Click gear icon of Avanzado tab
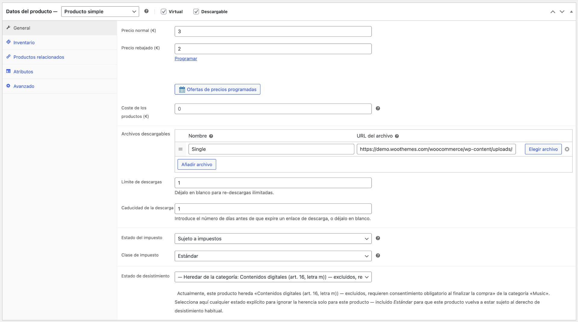The width and height of the screenshot is (578, 322). click(8, 86)
